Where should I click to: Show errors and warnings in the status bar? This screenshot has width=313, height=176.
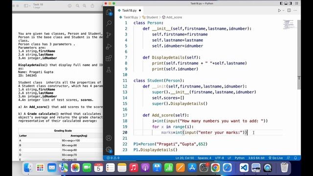tap(113, 158)
